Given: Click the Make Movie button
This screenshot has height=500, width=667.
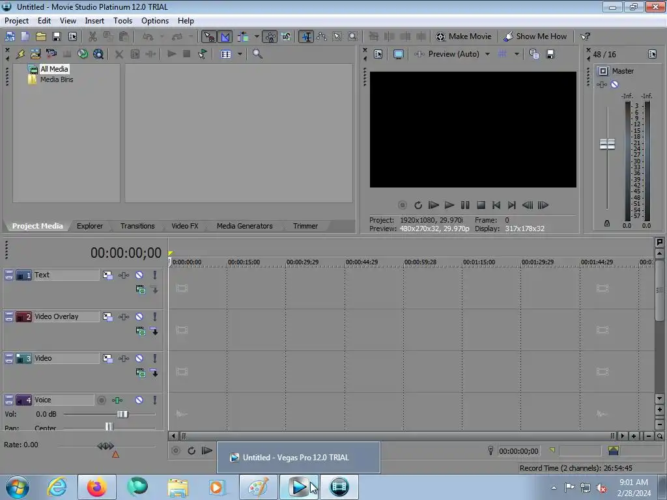Looking at the screenshot, I should [464, 36].
